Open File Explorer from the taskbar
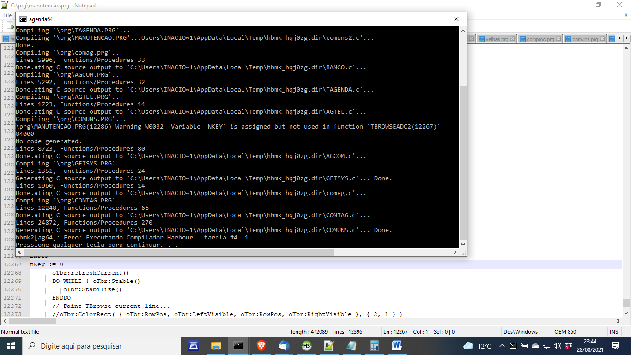 (x=216, y=346)
